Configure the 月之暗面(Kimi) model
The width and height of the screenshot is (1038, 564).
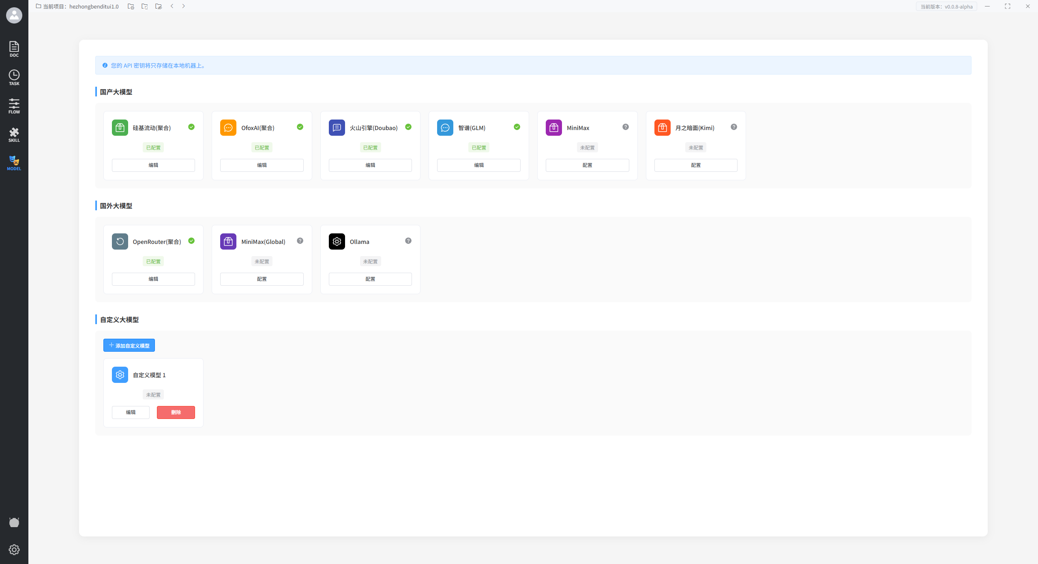pos(695,165)
